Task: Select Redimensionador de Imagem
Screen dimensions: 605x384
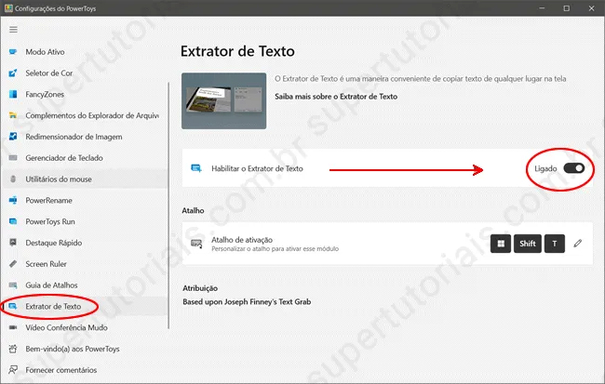Action: coord(74,137)
